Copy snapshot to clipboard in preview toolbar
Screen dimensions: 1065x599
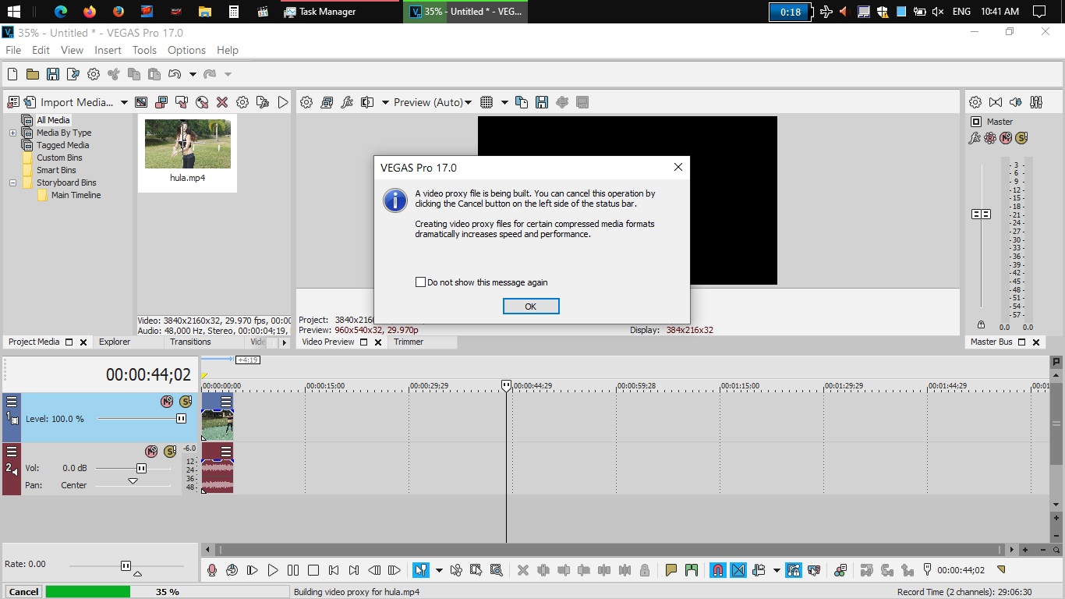(522, 102)
